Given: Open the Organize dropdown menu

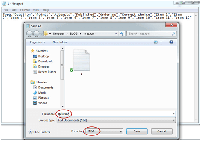Looking at the screenshot, I should point(37,42).
